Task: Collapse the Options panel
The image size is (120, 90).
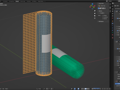Action: pyautogui.click(x=98, y=11)
